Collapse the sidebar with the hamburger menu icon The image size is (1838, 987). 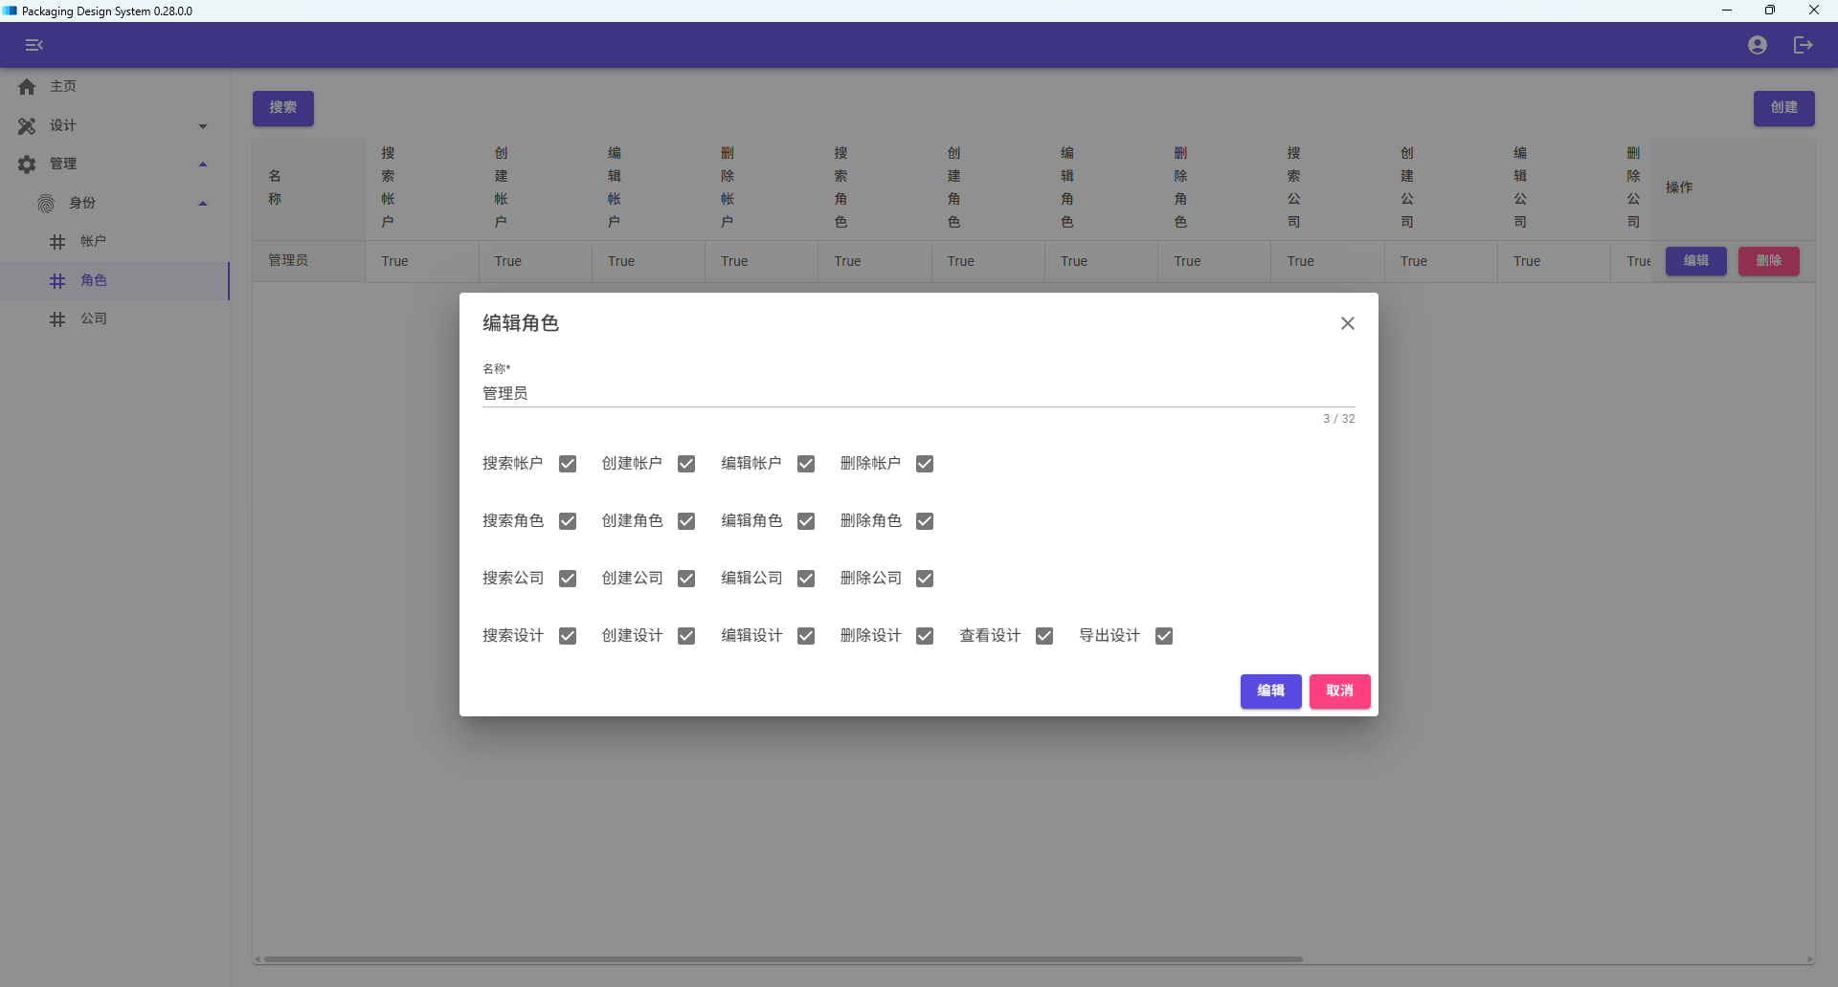pos(34,45)
